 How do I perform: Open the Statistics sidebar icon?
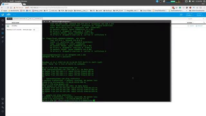[3, 25]
